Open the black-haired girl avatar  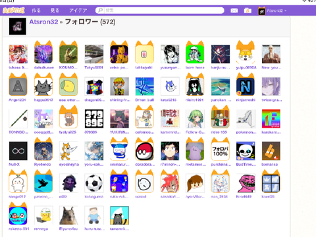(x=195, y=86)
